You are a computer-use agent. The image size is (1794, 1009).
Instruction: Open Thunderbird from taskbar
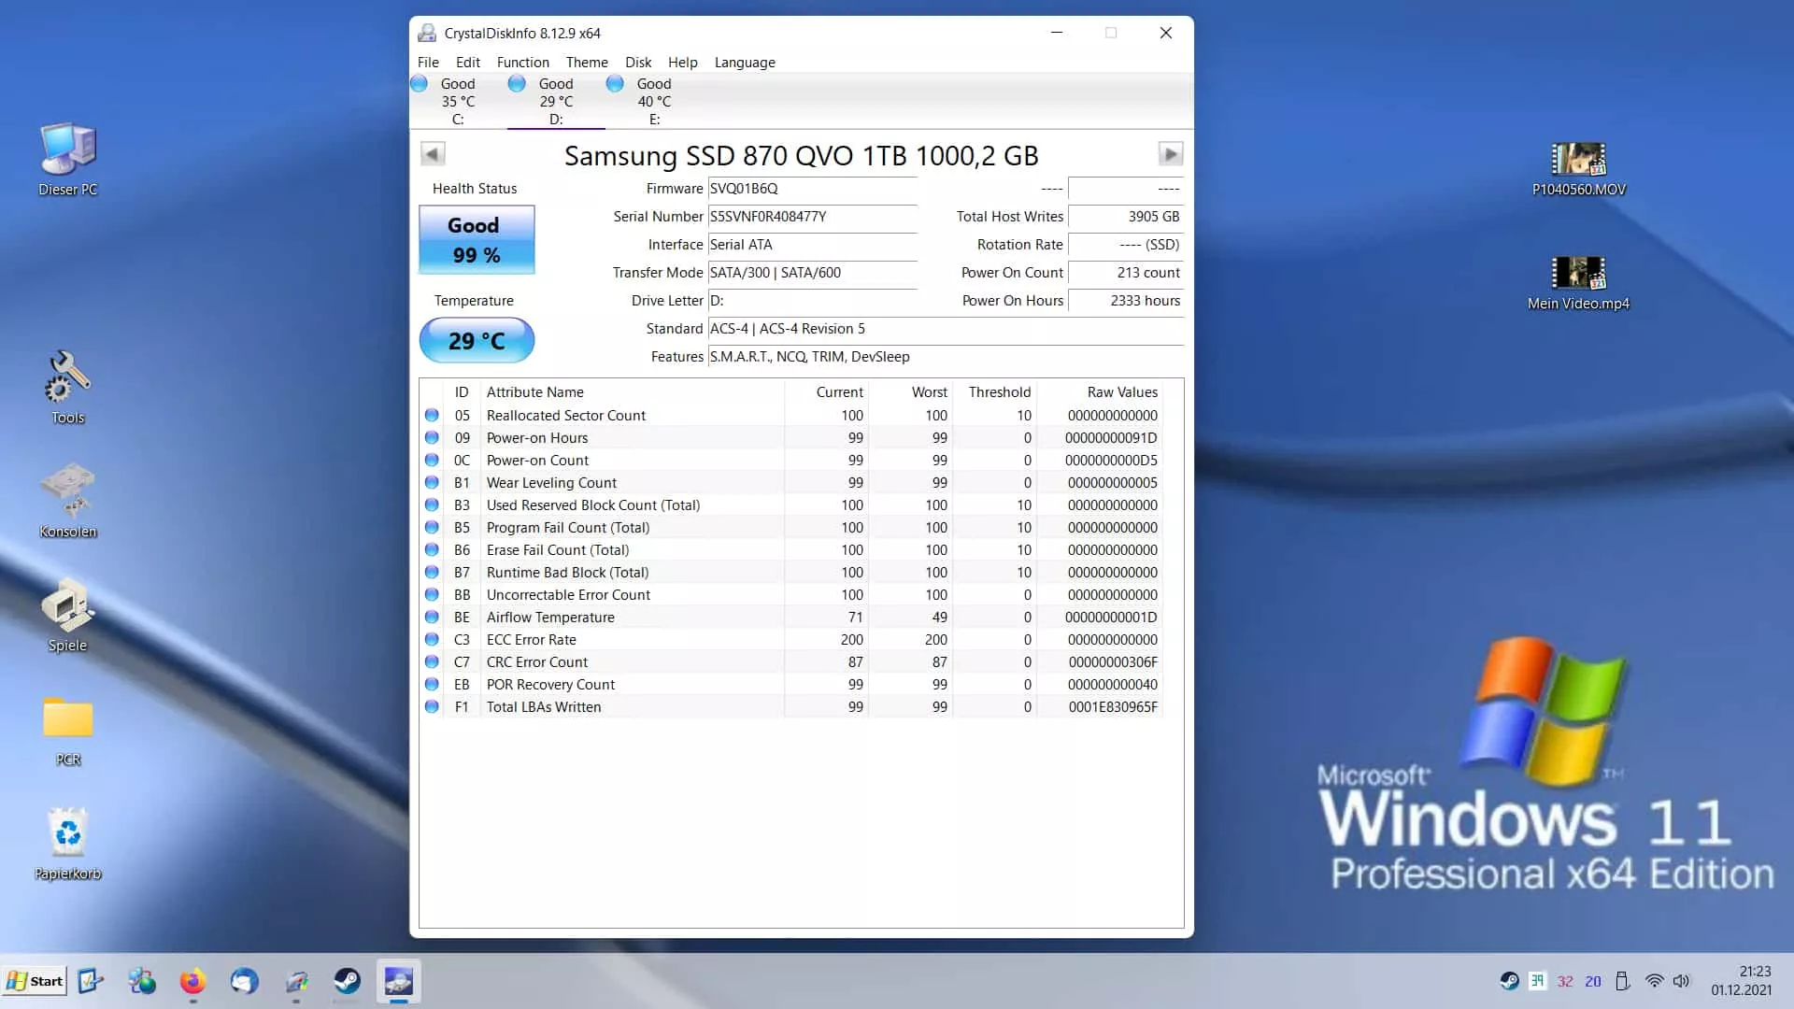coord(245,981)
